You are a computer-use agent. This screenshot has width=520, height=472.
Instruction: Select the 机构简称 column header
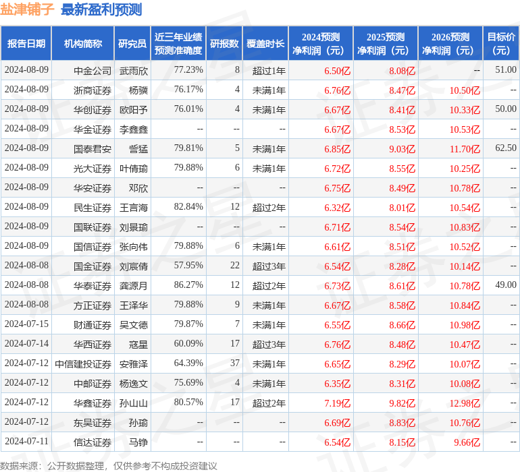(83, 43)
